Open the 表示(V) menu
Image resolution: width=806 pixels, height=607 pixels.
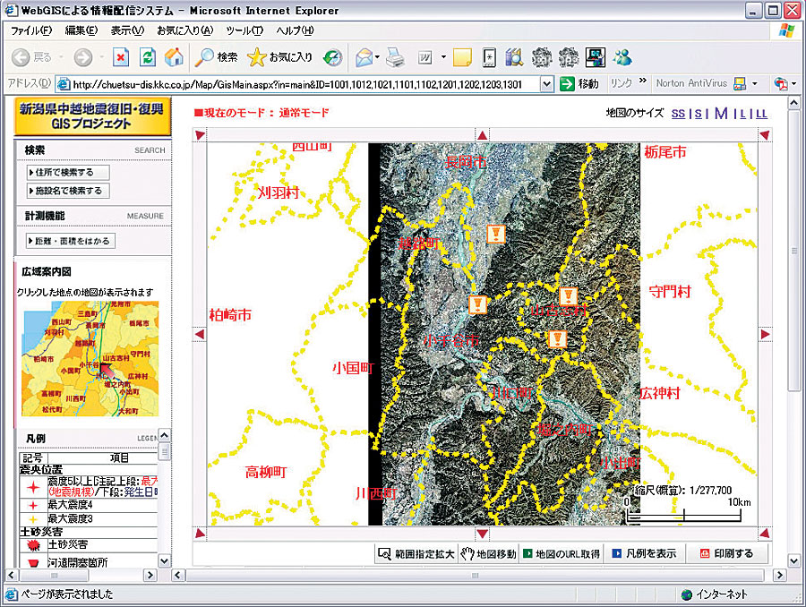127,30
